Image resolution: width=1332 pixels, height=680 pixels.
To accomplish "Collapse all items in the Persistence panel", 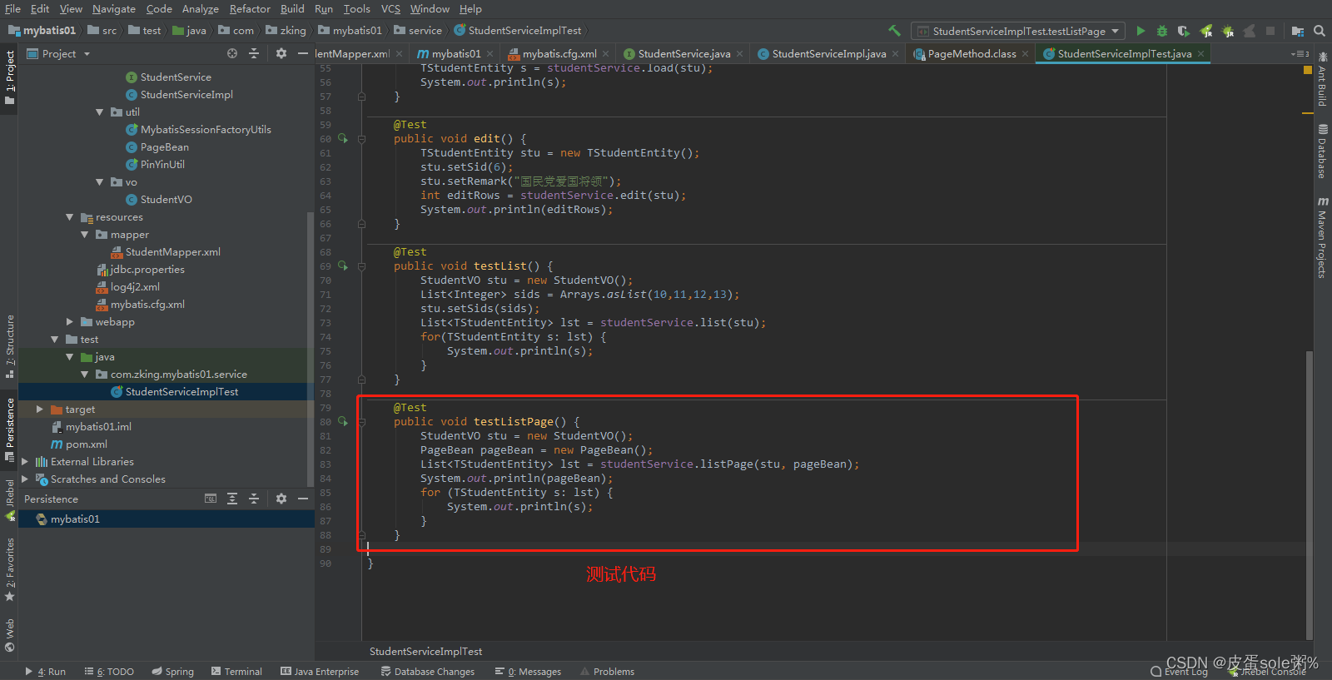I will point(254,499).
